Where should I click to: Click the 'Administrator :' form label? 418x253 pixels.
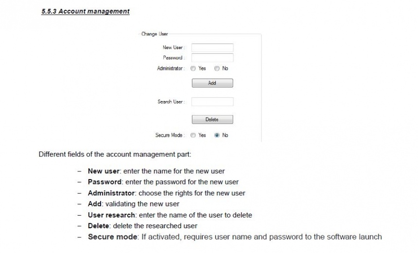(x=171, y=68)
